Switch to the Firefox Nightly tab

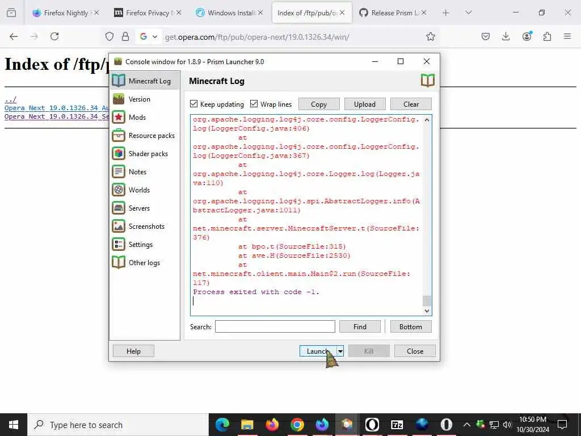click(x=66, y=12)
